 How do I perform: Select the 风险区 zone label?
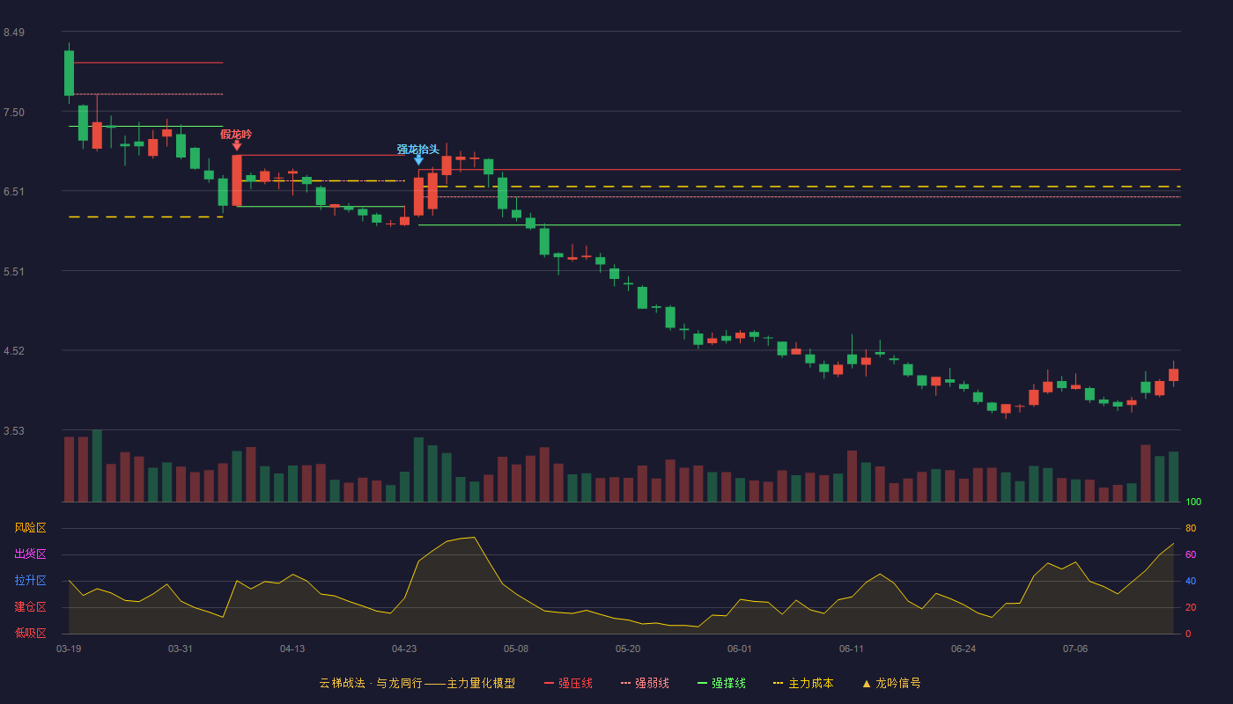click(30, 528)
